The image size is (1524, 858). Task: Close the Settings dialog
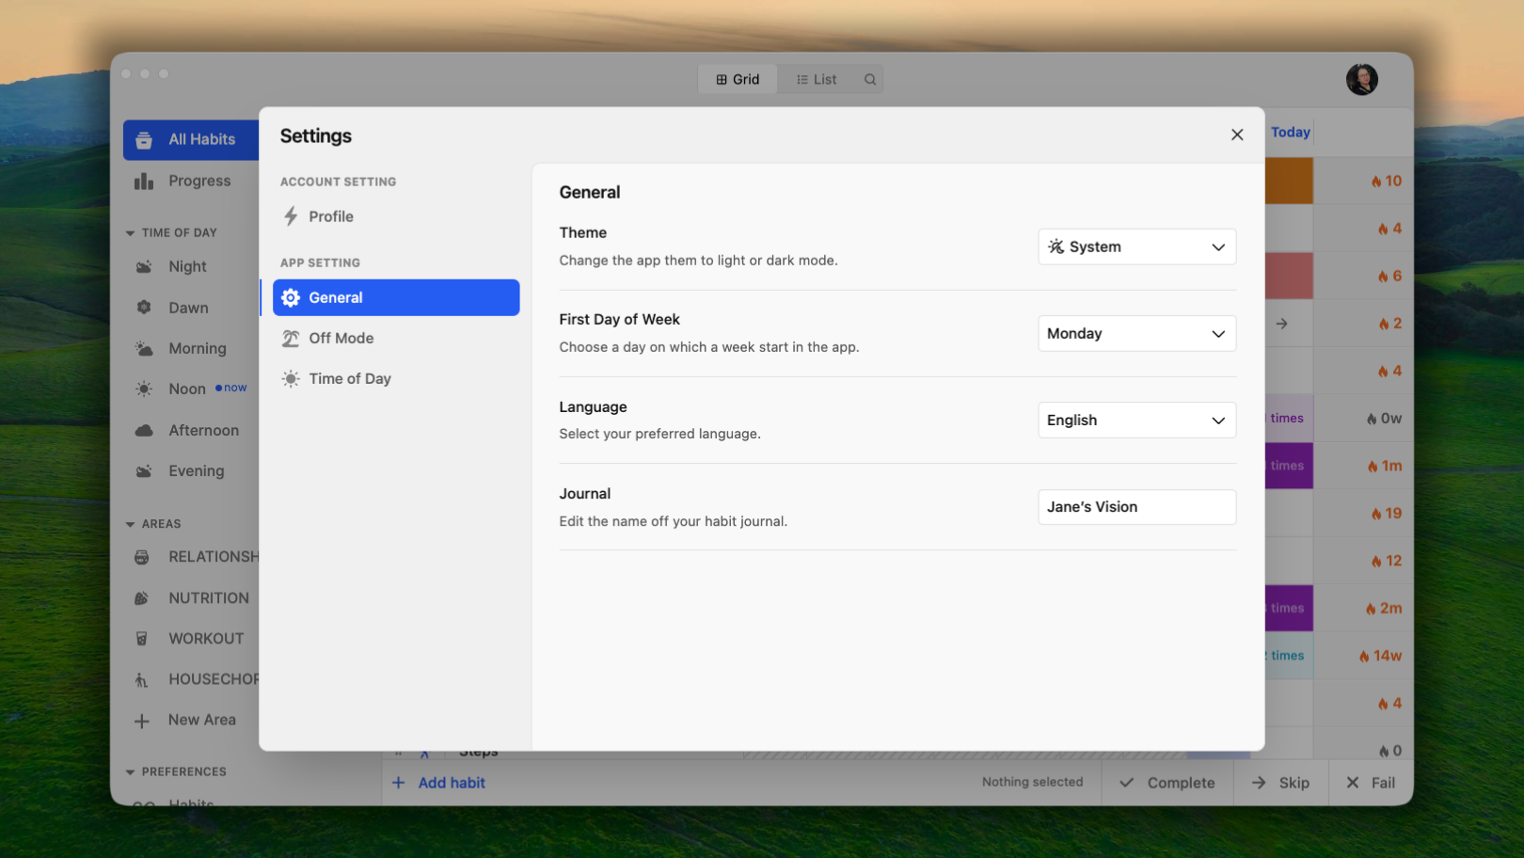click(x=1237, y=135)
